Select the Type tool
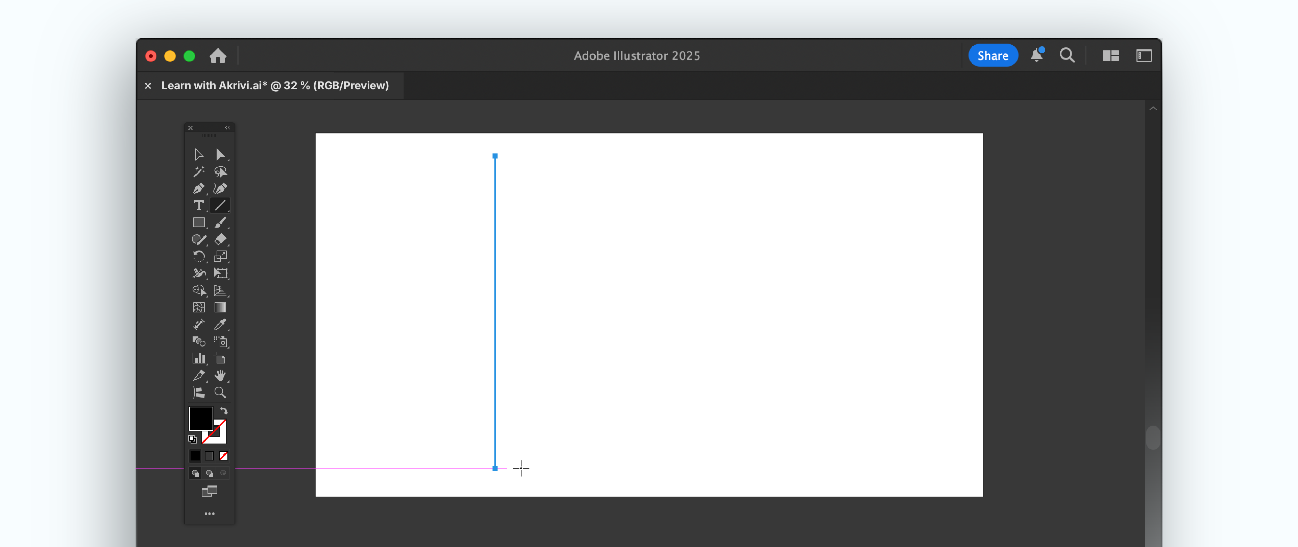Viewport: 1298px width, 547px height. click(x=198, y=206)
